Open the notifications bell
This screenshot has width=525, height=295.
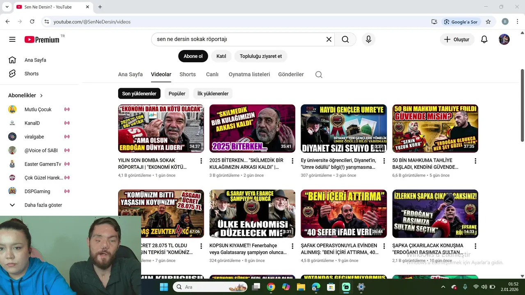[484, 39]
